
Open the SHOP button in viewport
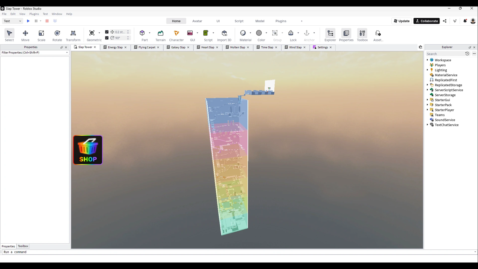pos(88,150)
